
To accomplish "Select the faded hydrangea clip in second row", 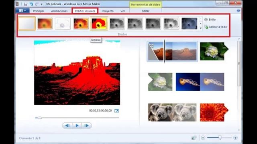I will pos(160,82).
